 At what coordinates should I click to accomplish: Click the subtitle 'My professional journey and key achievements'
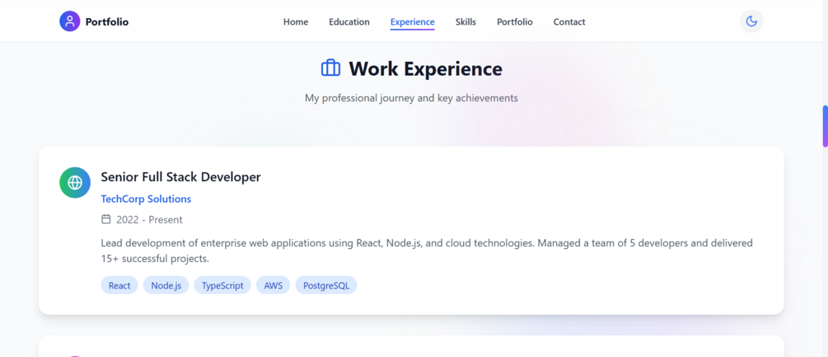tap(411, 98)
